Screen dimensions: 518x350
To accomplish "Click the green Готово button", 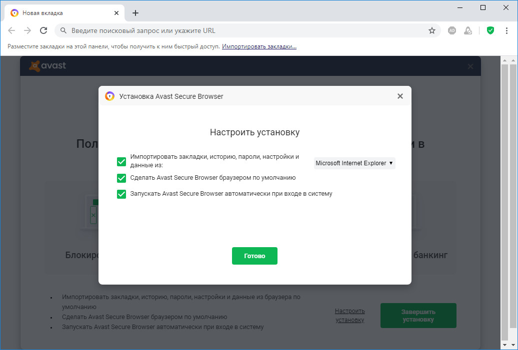I will click(254, 256).
